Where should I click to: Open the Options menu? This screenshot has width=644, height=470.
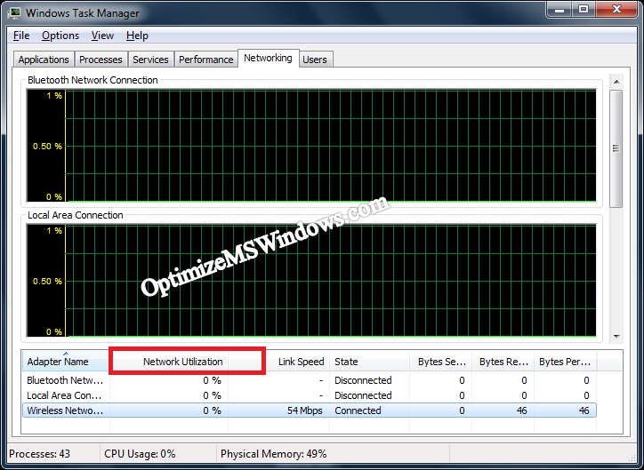point(60,36)
